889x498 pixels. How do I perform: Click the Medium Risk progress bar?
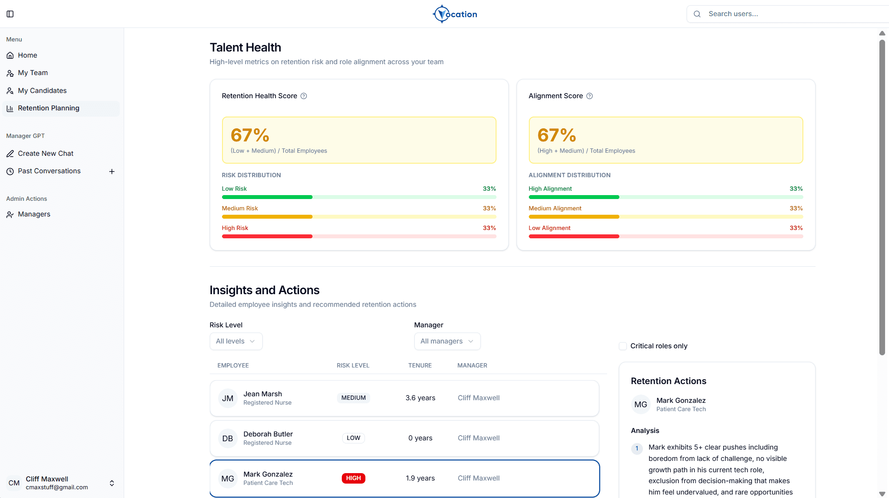pos(359,217)
